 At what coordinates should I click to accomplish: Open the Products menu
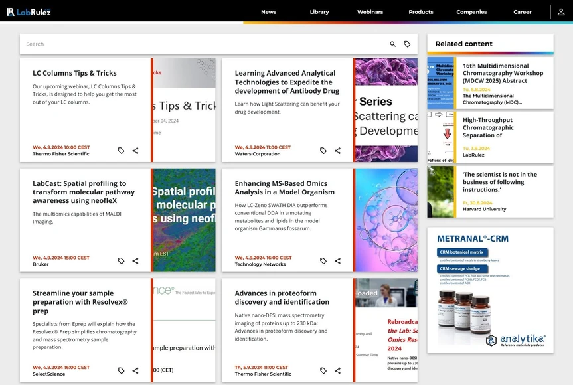click(421, 12)
